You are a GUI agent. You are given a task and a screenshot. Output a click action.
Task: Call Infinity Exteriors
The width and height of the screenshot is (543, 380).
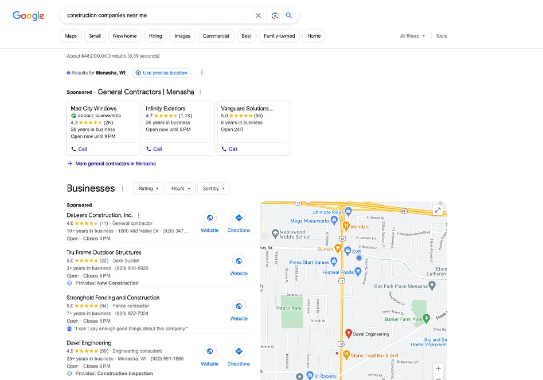pos(154,149)
